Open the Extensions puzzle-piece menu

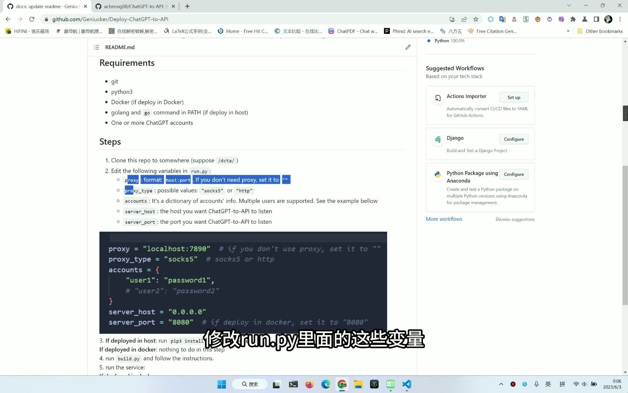[x=573, y=19]
